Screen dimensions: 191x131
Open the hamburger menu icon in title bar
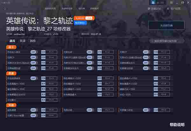coord(172,3)
